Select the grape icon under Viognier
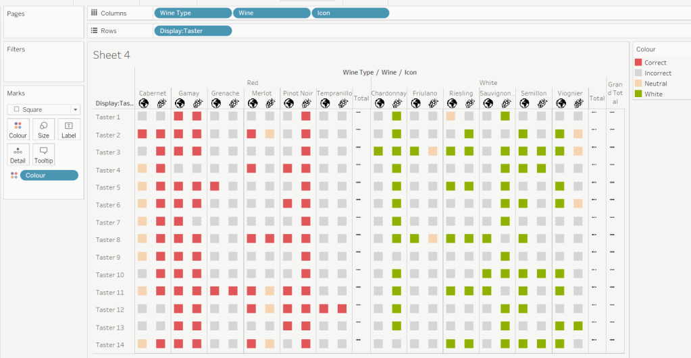This screenshot has width=691, height=358. pos(578,103)
